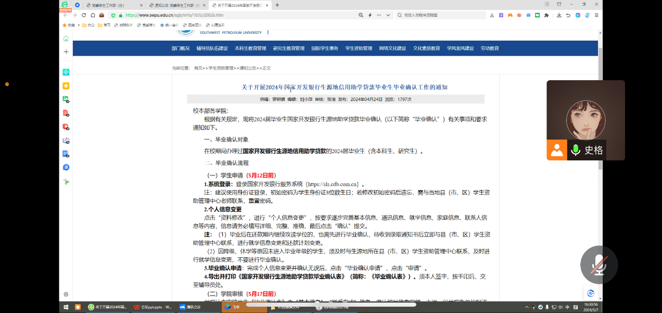Open the downloads icon in browser toolbar
This screenshot has width=662, height=313.
click(559, 15)
